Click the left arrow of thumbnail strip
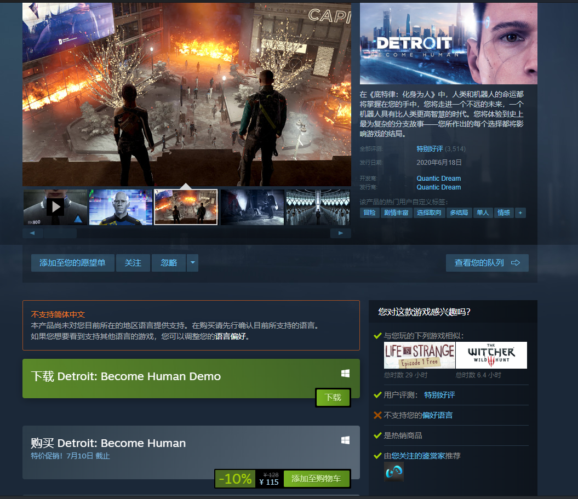 point(32,233)
